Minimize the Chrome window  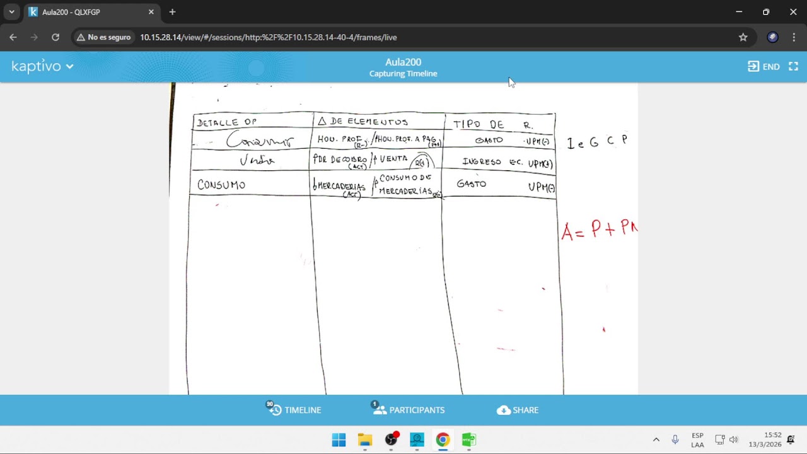pyautogui.click(x=739, y=12)
